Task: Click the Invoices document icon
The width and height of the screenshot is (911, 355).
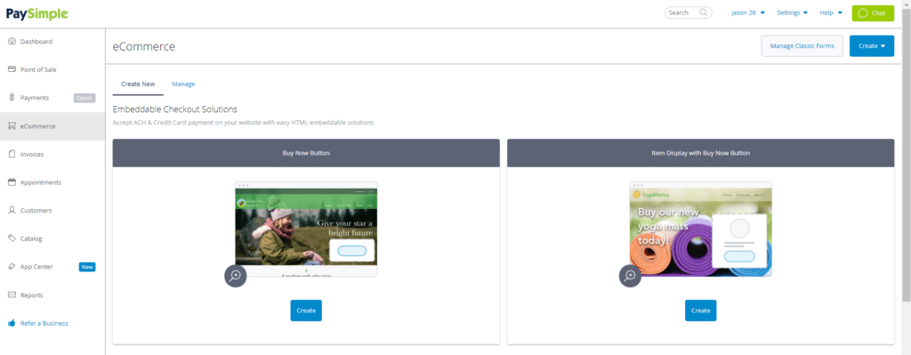Action: 12,154
